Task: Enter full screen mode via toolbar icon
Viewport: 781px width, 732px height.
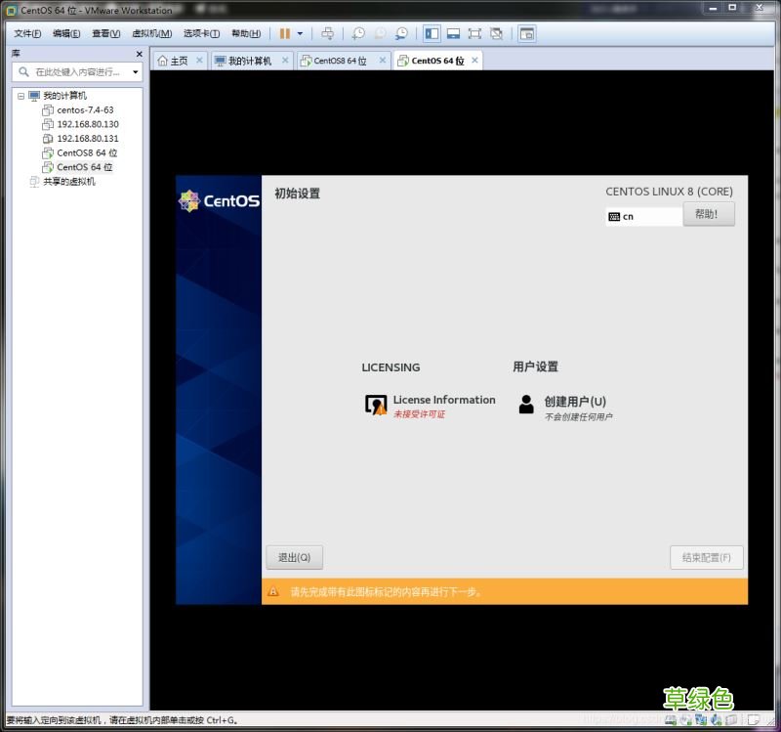Action: click(474, 33)
